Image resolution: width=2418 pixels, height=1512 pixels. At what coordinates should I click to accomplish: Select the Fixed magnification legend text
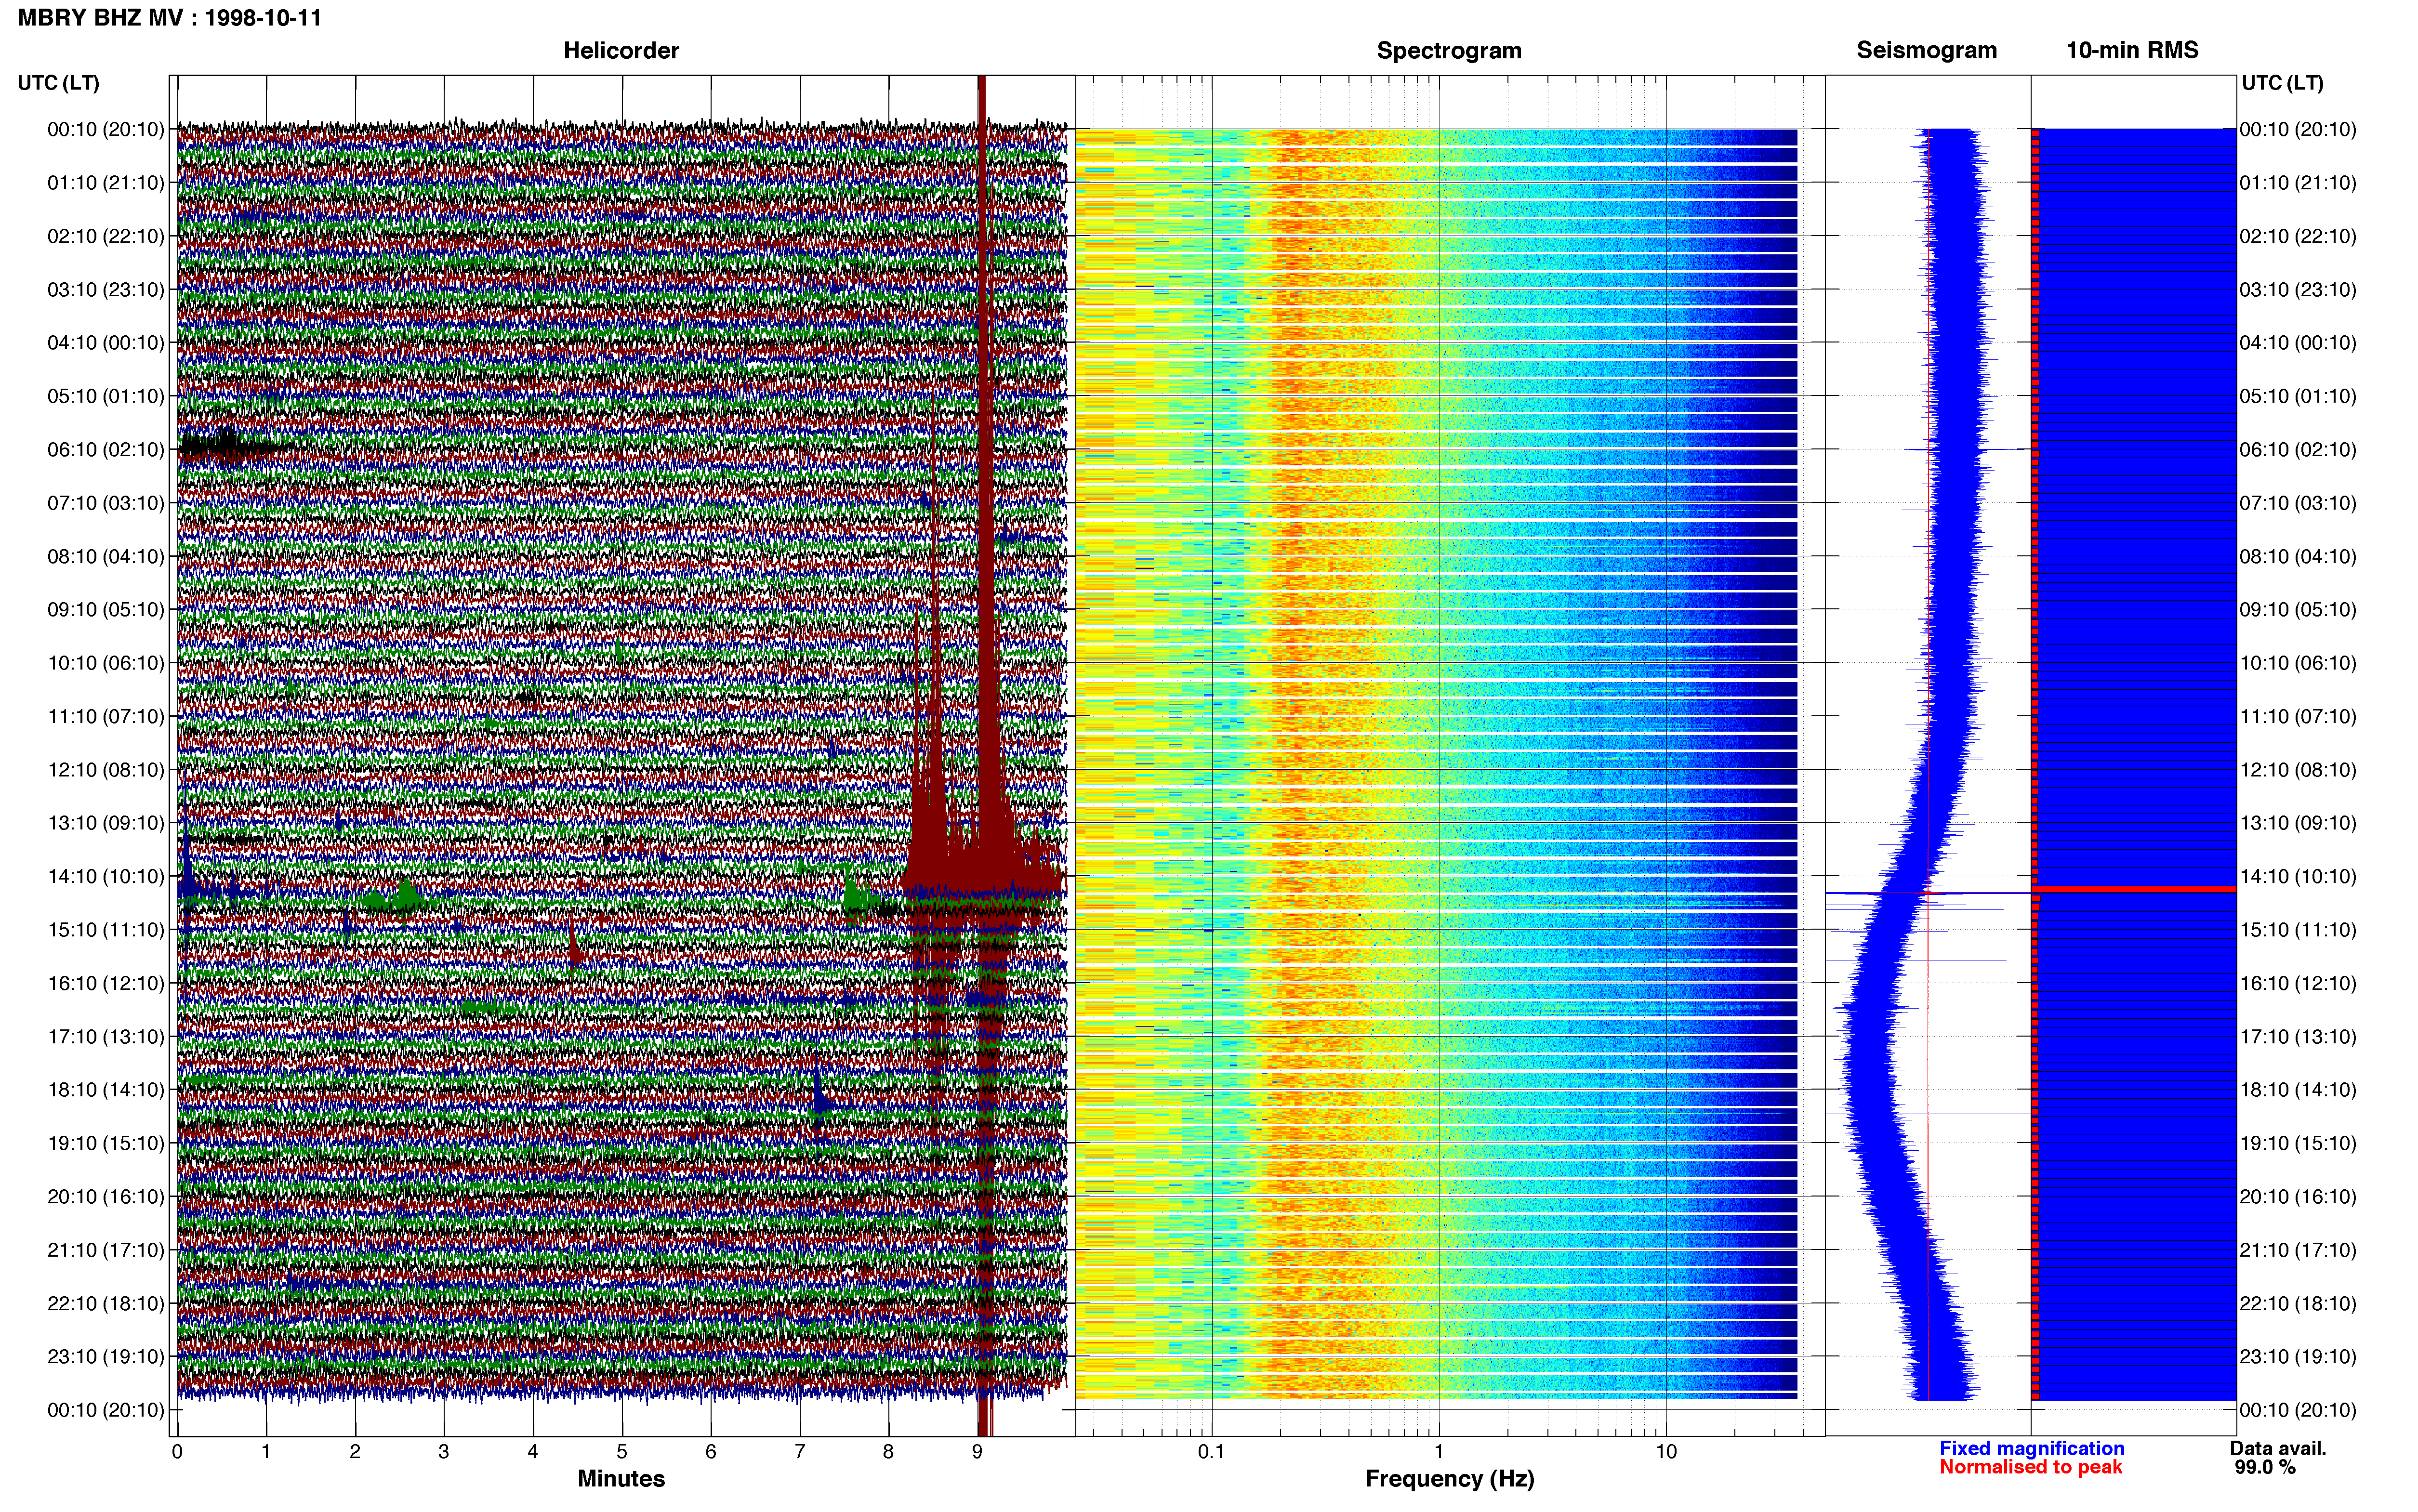2031,1448
